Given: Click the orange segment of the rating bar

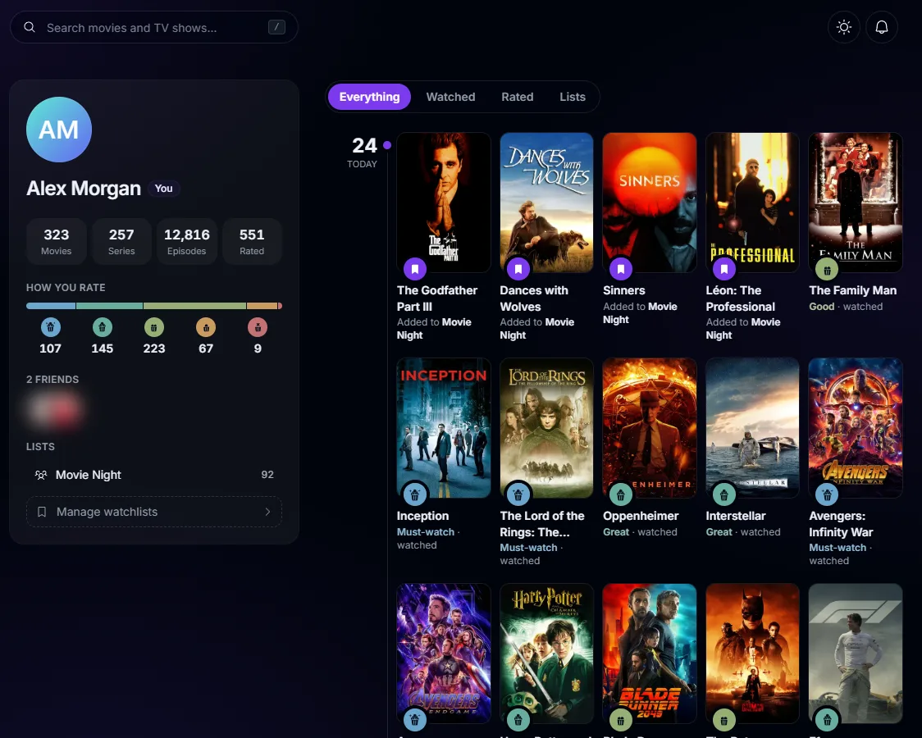Looking at the screenshot, I should (x=262, y=306).
